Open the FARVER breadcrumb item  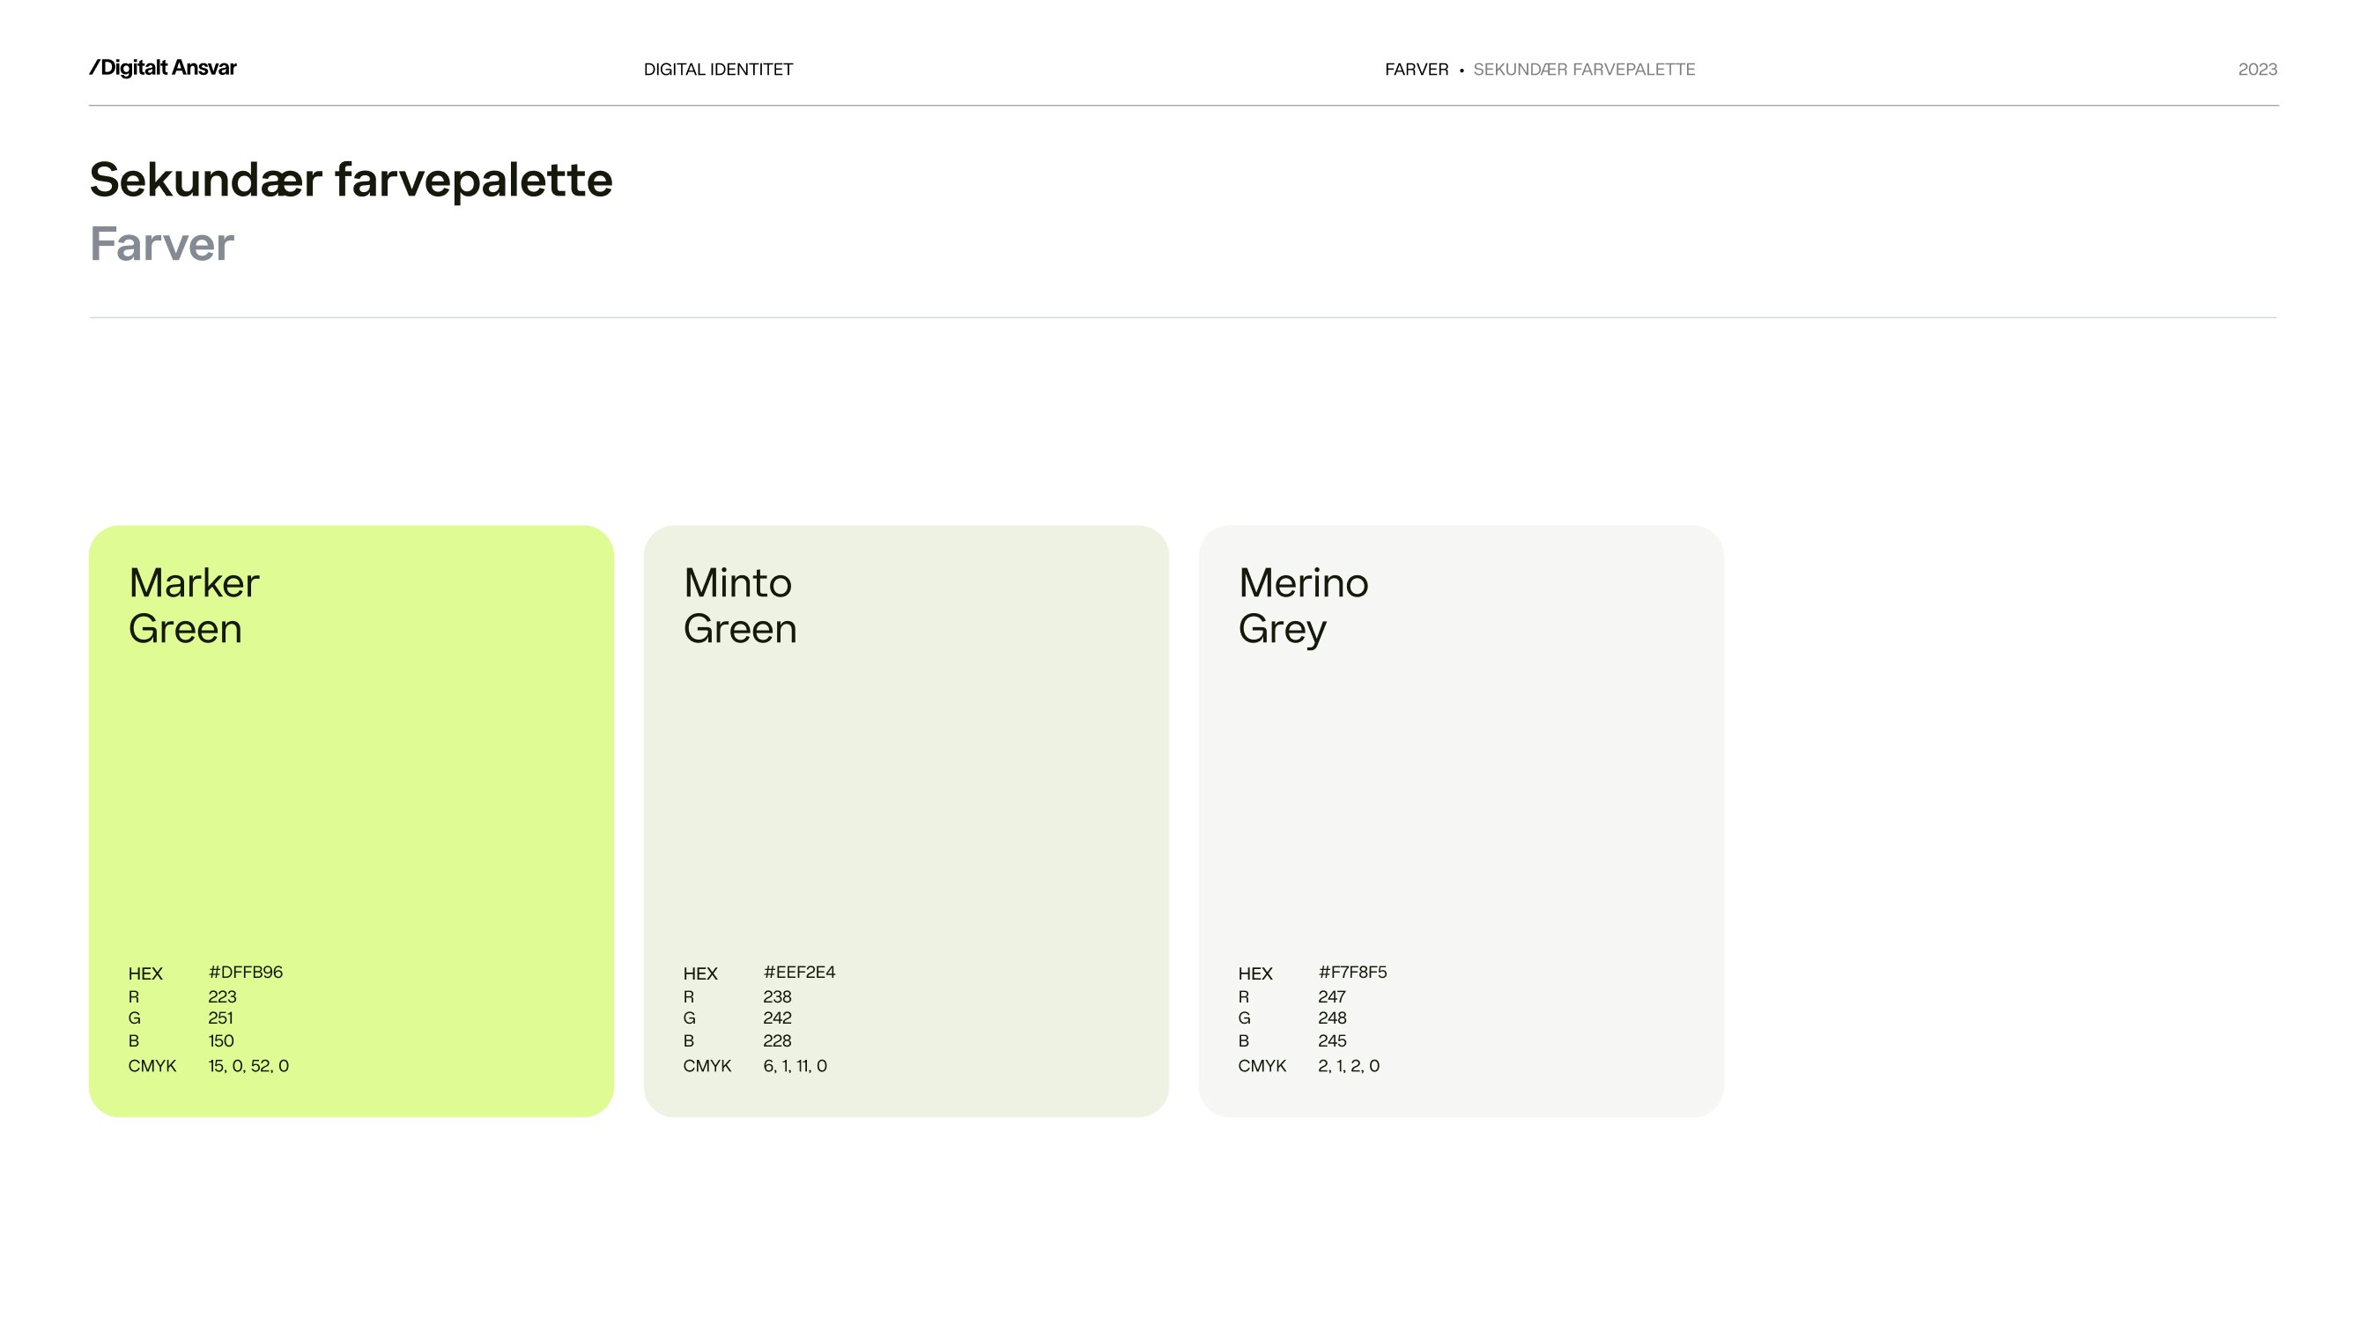(x=1417, y=69)
